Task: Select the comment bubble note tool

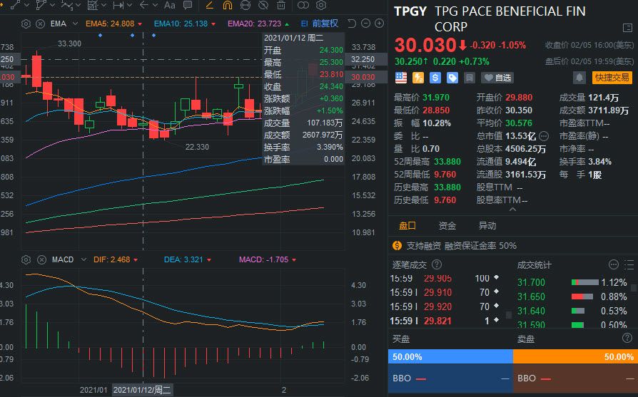Action: click(x=188, y=5)
